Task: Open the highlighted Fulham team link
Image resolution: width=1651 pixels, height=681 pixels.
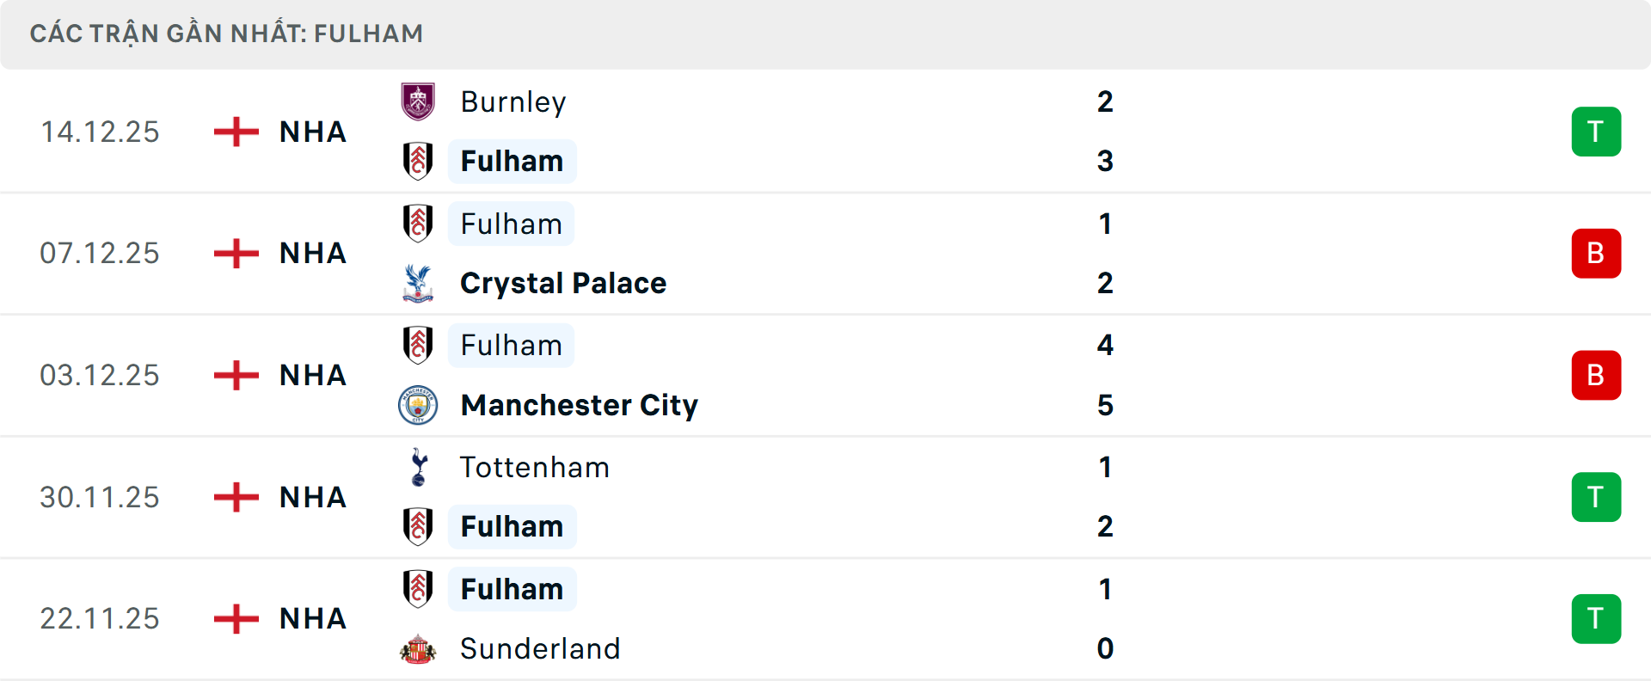Action: pyautogui.click(x=512, y=161)
